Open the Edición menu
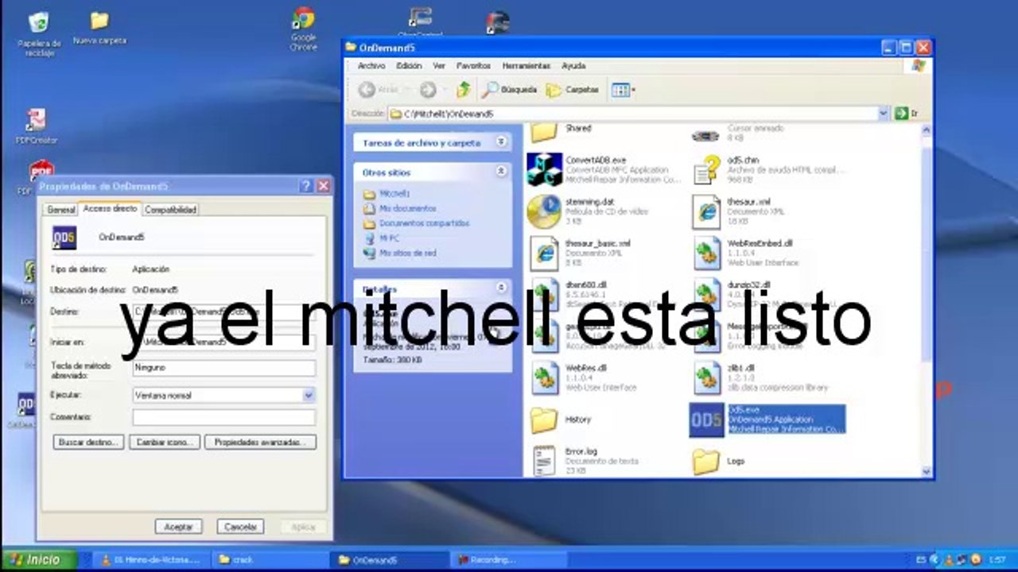Screen dimensions: 1018x572 (x=409, y=66)
